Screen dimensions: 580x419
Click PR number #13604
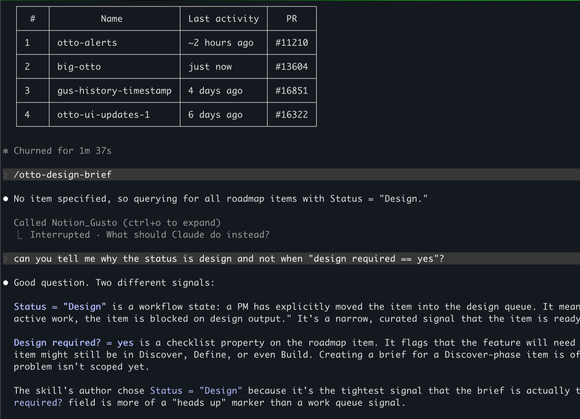tap(292, 67)
